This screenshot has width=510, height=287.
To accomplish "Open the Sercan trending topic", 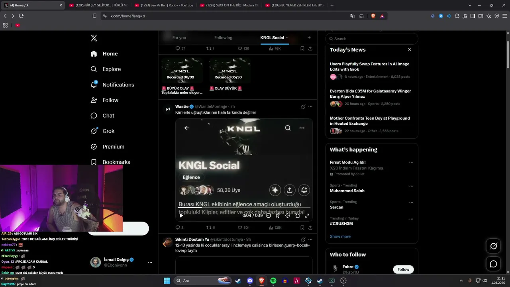I will click(336, 207).
